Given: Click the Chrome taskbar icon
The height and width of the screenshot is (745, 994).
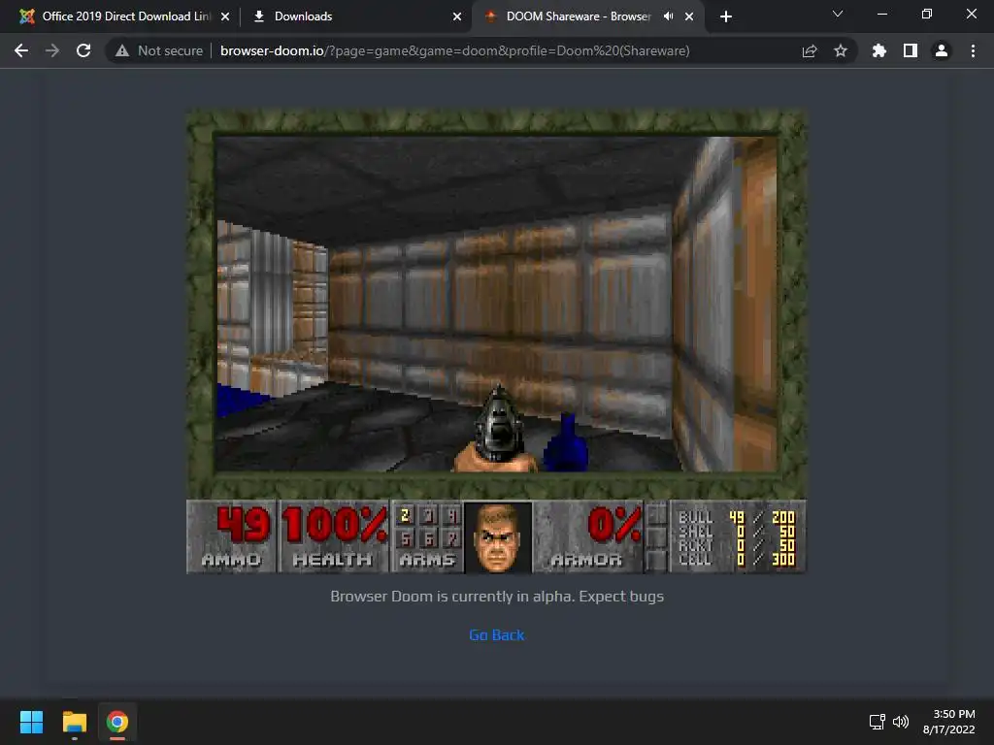Looking at the screenshot, I should click(x=116, y=722).
